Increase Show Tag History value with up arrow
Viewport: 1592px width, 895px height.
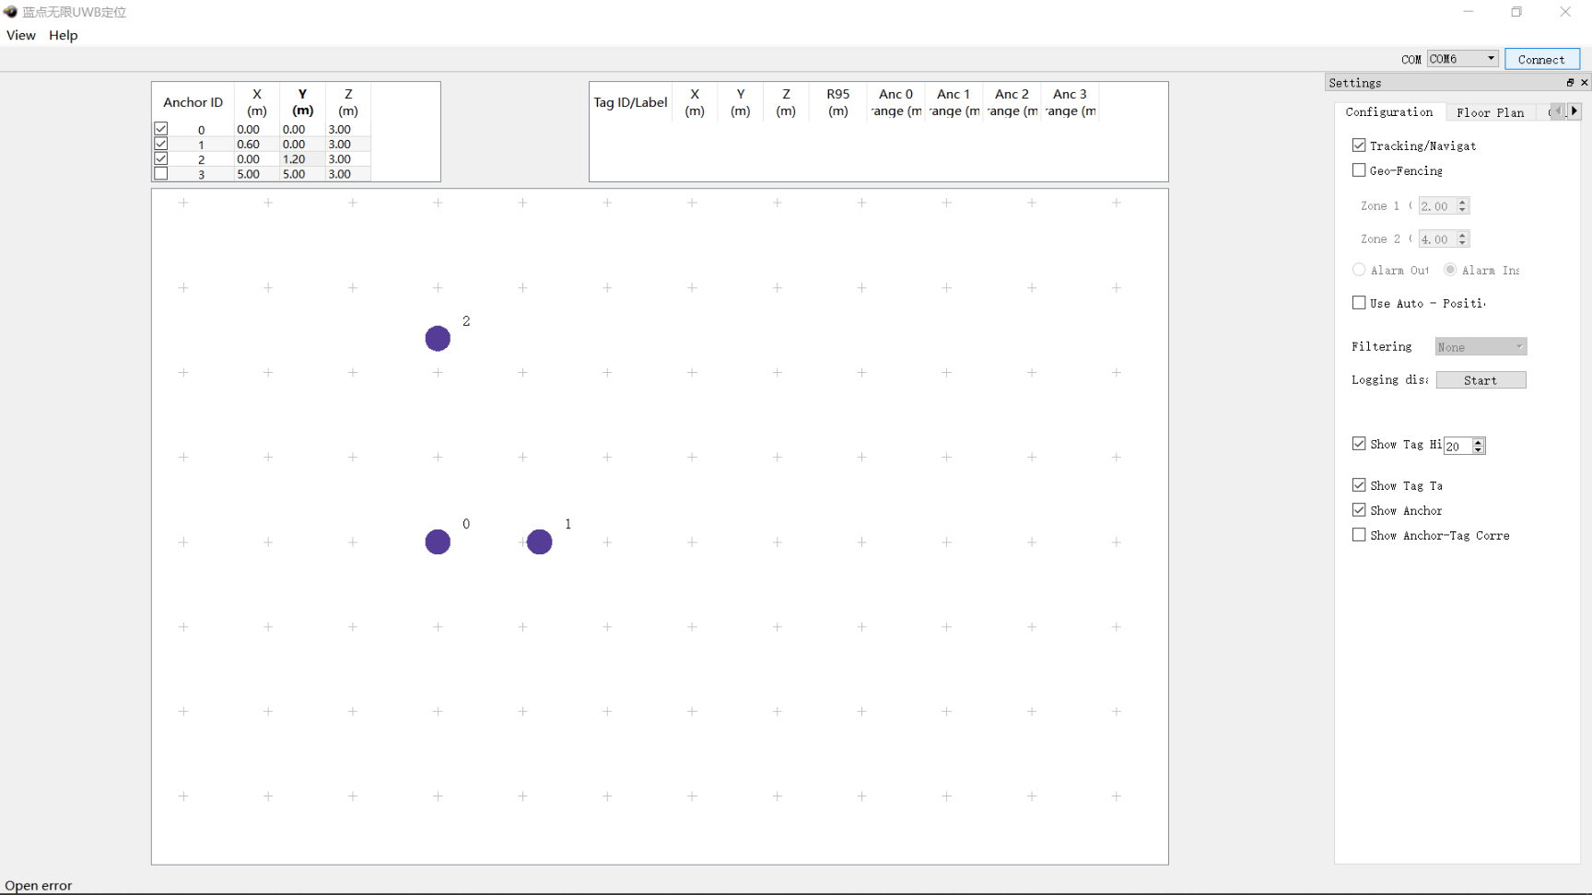click(1479, 441)
